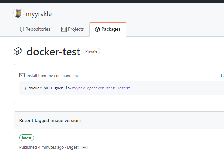Image resolution: width=224 pixels, height=155 pixels.
Task: Click the cut-off link right of install label
Action: coord(222,76)
